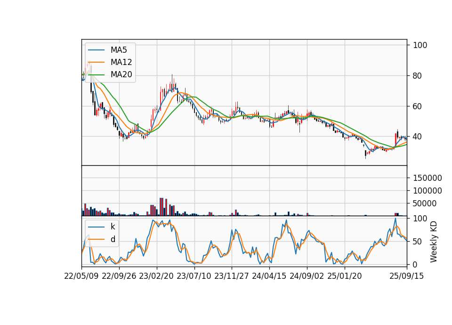Viewport: 452px width, 325px height.
Task: Click the 23/11/27 date label
Action: 232,276
